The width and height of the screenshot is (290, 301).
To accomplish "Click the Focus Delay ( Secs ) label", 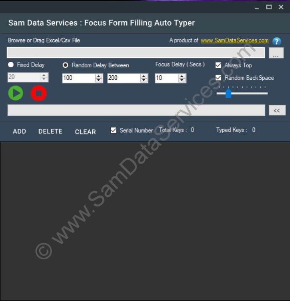I will point(180,64).
